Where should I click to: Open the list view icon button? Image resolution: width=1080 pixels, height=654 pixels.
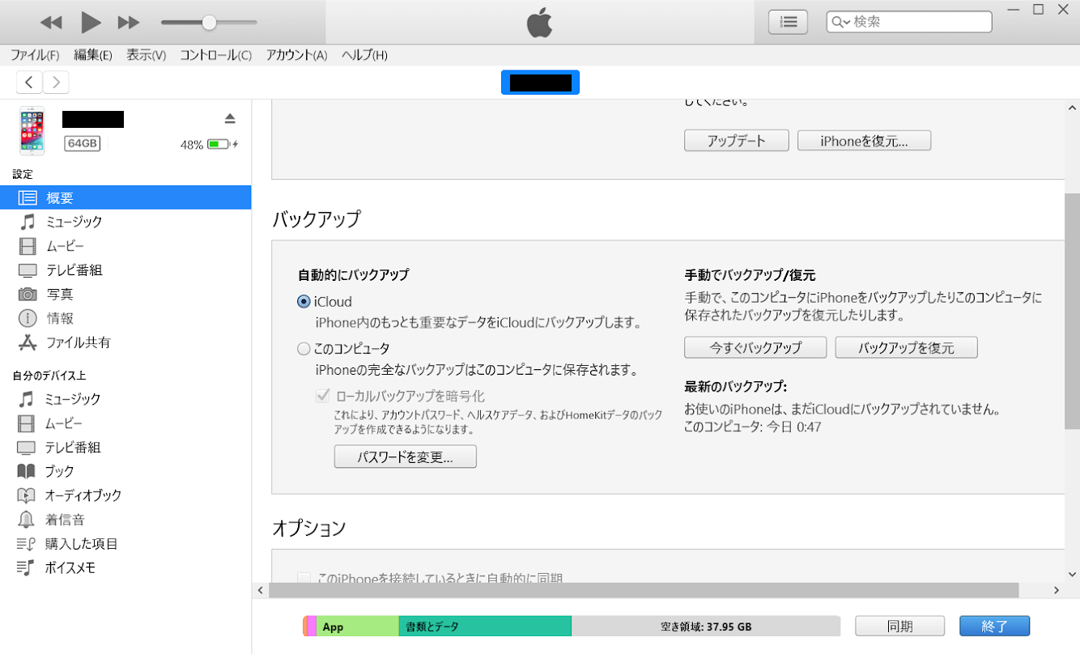click(788, 23)
